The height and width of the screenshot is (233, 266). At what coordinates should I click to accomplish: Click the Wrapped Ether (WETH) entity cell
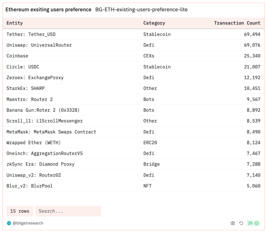pos(33,143)
